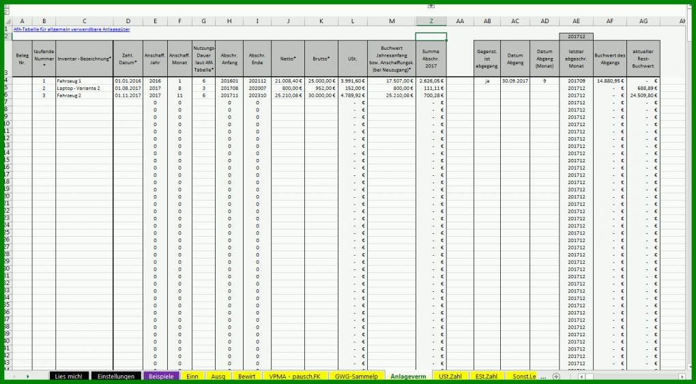Click the gray 201712 cell above the AE header
The image size is (696, 384).
point(576,36)
